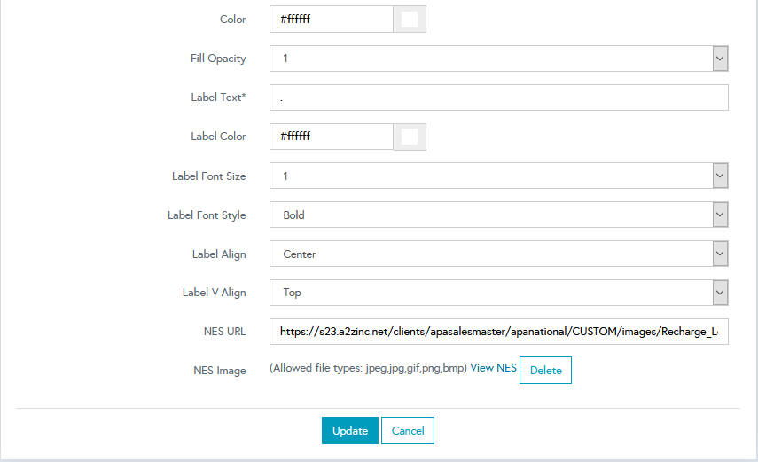Click the Color white swatch box

point(409,20)
